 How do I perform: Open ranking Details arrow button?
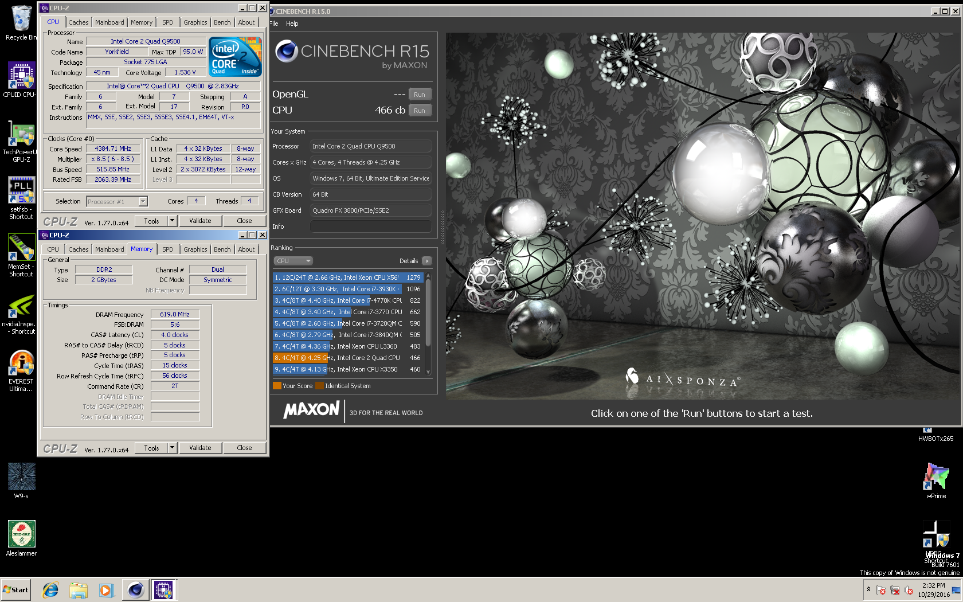[x=427, y=261]
